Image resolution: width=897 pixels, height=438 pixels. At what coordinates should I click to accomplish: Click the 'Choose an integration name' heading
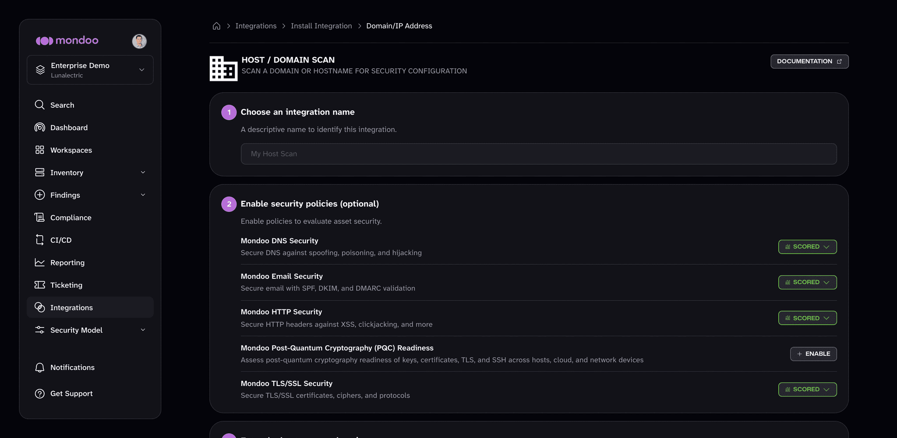coord(298,112)
